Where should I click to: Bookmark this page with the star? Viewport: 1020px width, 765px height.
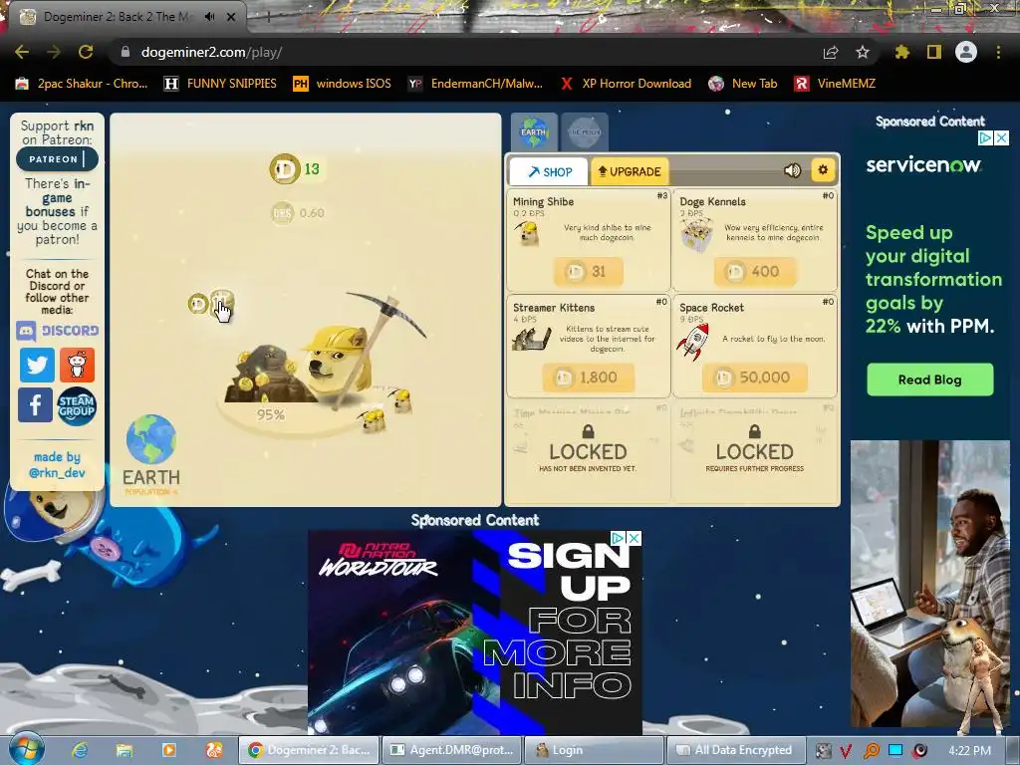point(863,52)
